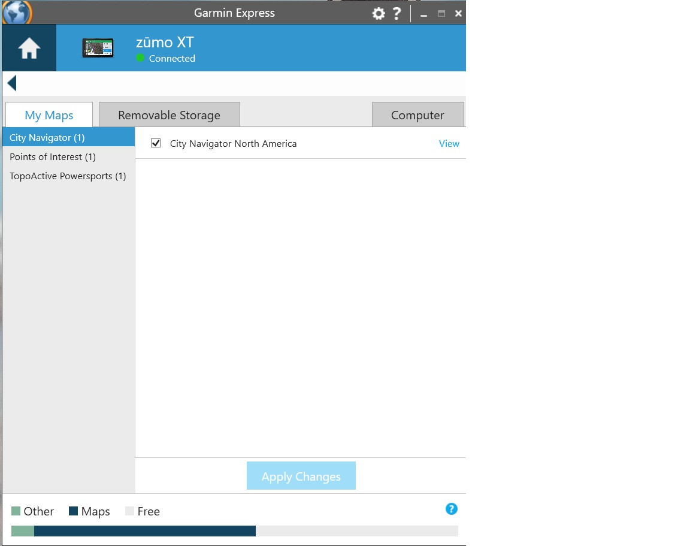Click the View link for City Navigator
The image size is (690, 546).
point(449,144)
